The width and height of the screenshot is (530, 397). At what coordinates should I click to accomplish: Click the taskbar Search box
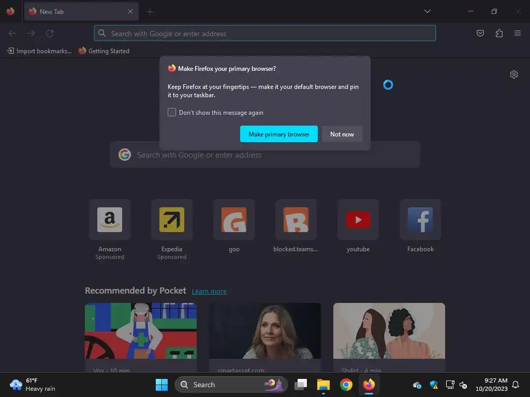(x=231, y=385)
